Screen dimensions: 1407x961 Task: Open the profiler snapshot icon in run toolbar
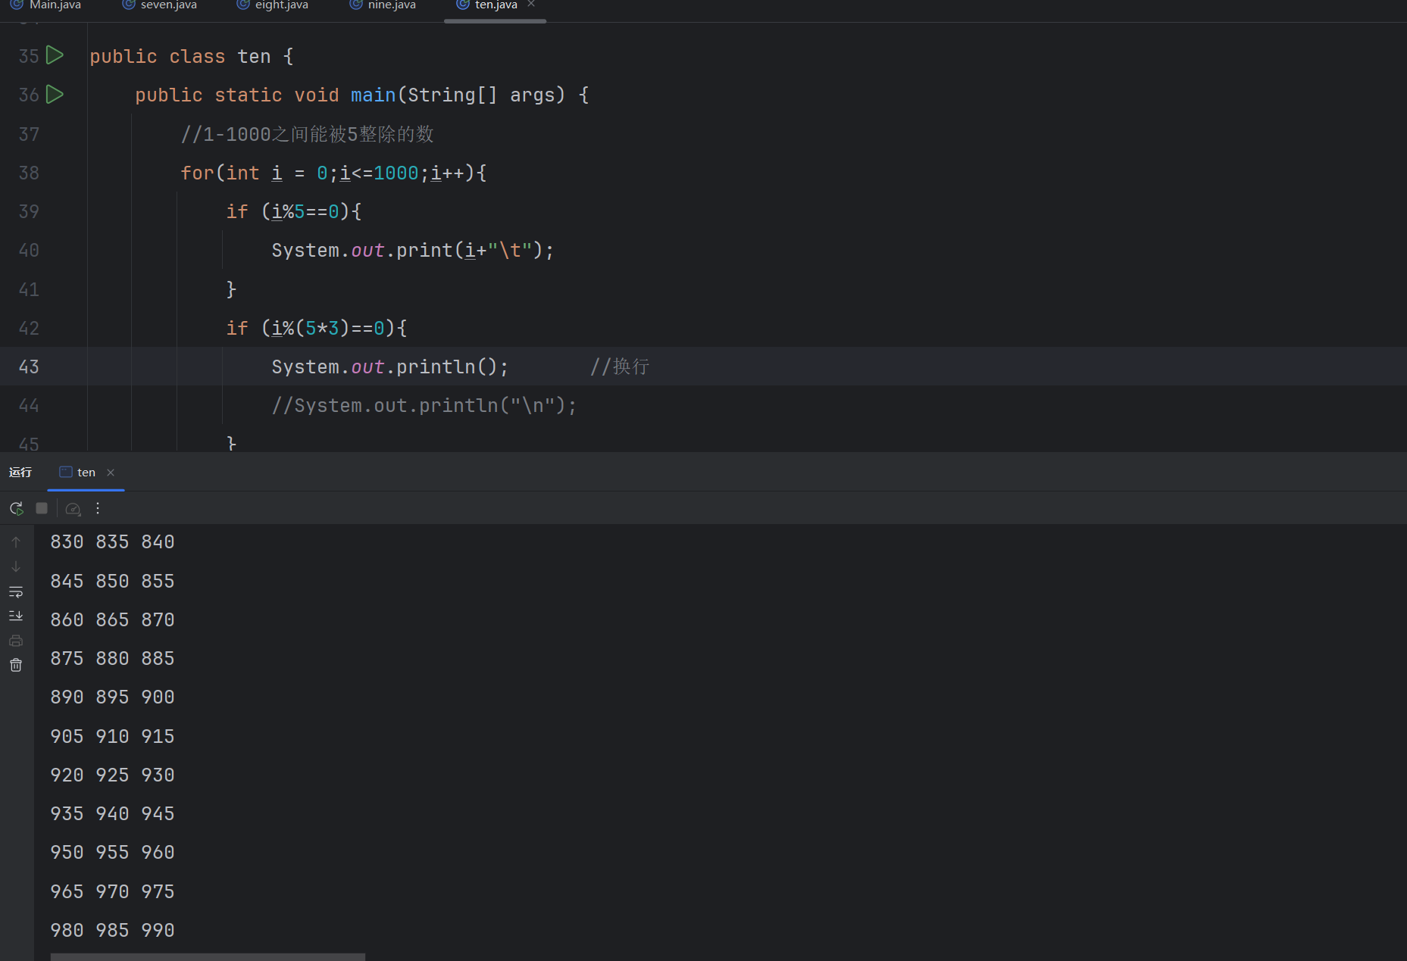point(73,509)
